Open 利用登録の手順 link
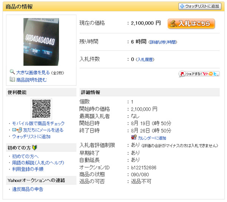Image resolution: width=227 pixels, height=202 pixels. 28,169
